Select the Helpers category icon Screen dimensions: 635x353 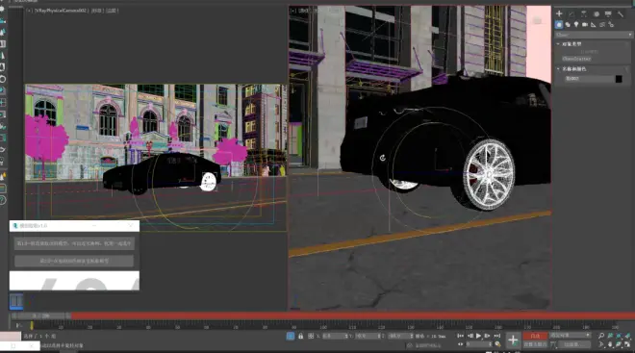(594, 25)
